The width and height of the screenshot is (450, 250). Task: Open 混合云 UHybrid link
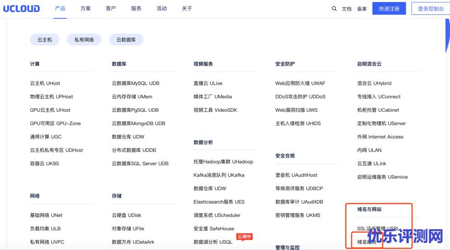coord(374,83)
